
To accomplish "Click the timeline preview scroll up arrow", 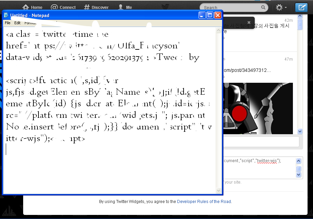I will coord(300,16).
